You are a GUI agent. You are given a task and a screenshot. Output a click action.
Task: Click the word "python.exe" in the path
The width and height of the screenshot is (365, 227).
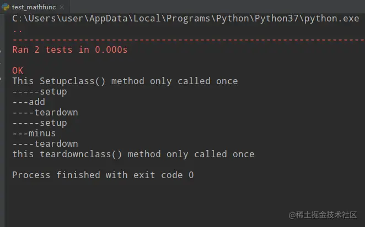331,18
